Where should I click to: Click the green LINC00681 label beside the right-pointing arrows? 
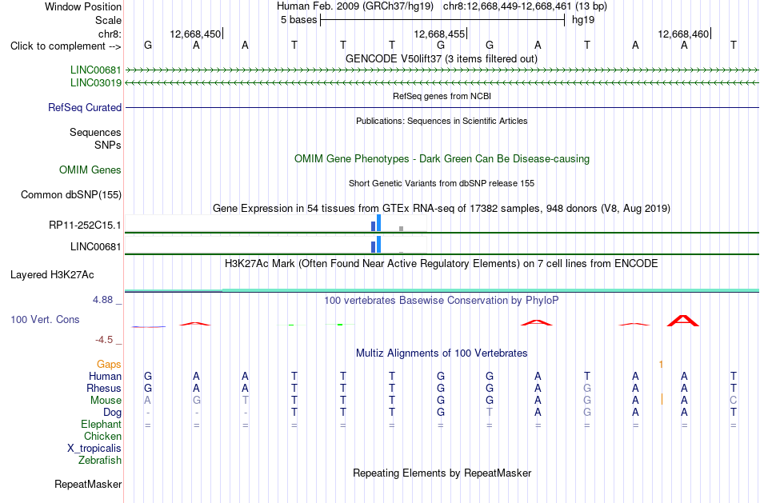tap(95, 70)
